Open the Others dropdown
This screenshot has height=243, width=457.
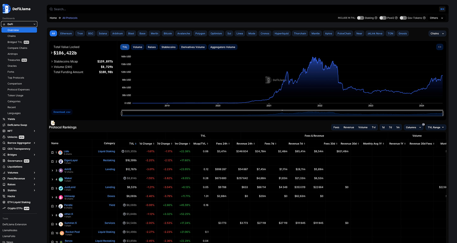[437, 18]
